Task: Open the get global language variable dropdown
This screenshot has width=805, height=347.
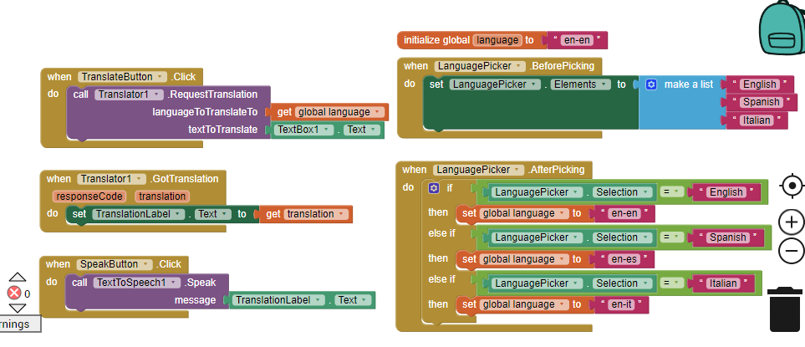Action: click(x=380, y=112)
